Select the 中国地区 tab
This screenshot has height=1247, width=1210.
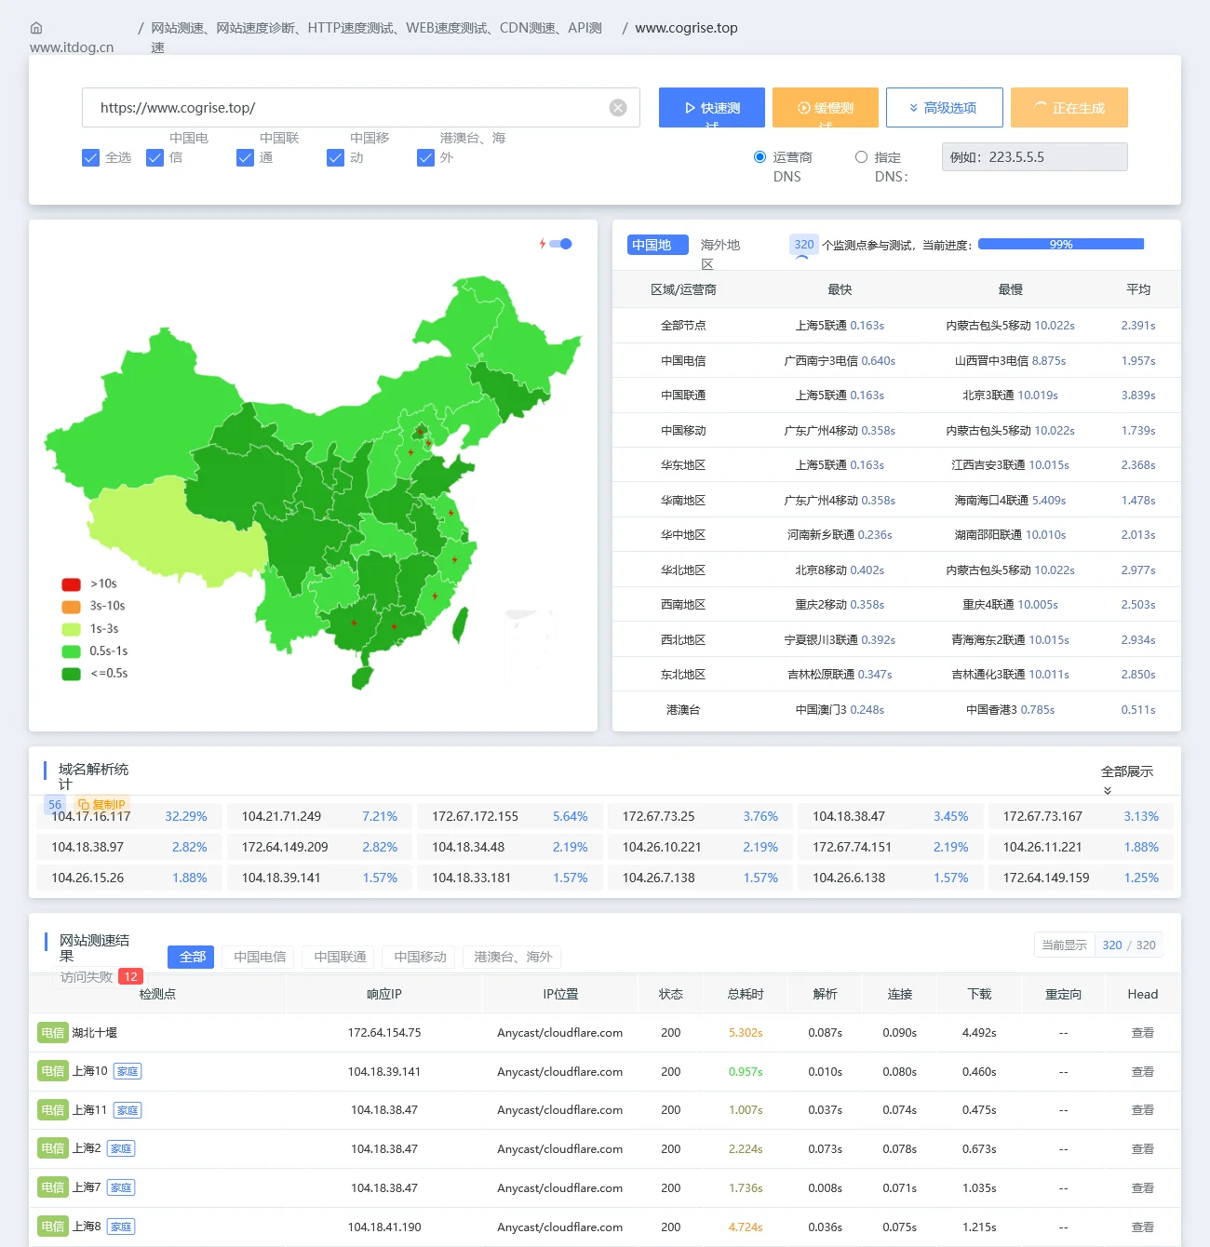point(658,245)
